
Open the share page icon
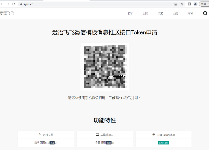tap(176, 4)
